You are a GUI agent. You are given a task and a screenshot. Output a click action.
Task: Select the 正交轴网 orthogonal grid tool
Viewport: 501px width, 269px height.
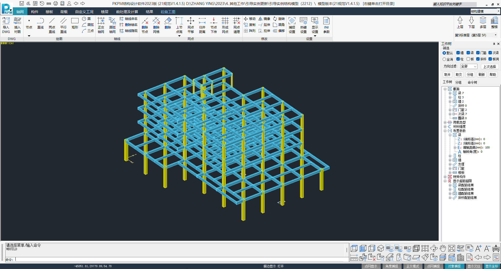pos(101,25)
